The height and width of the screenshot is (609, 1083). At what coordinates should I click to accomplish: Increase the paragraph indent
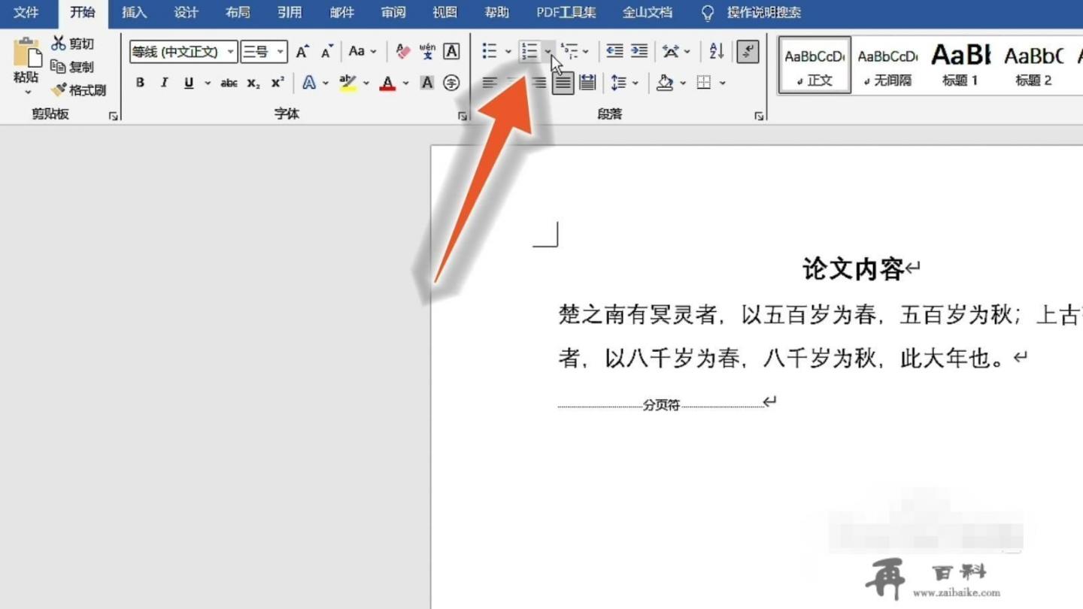(x=639, y=51)
